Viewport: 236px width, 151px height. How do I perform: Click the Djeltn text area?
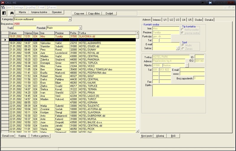(178, 90)
